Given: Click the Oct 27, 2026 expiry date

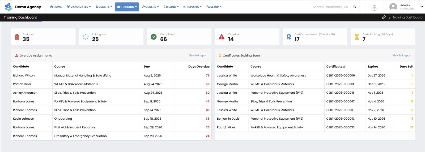Looking at the screenshot, I should click(x=376, y=76).
